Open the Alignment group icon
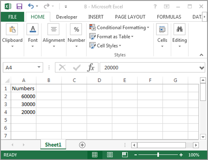The width and height of the screenshot is (208, 160). (x=54, y=29)
